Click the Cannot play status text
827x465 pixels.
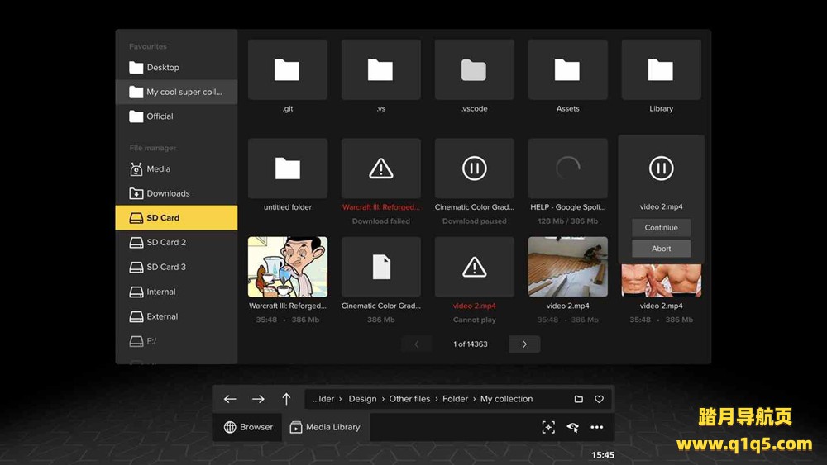point(474,320)
